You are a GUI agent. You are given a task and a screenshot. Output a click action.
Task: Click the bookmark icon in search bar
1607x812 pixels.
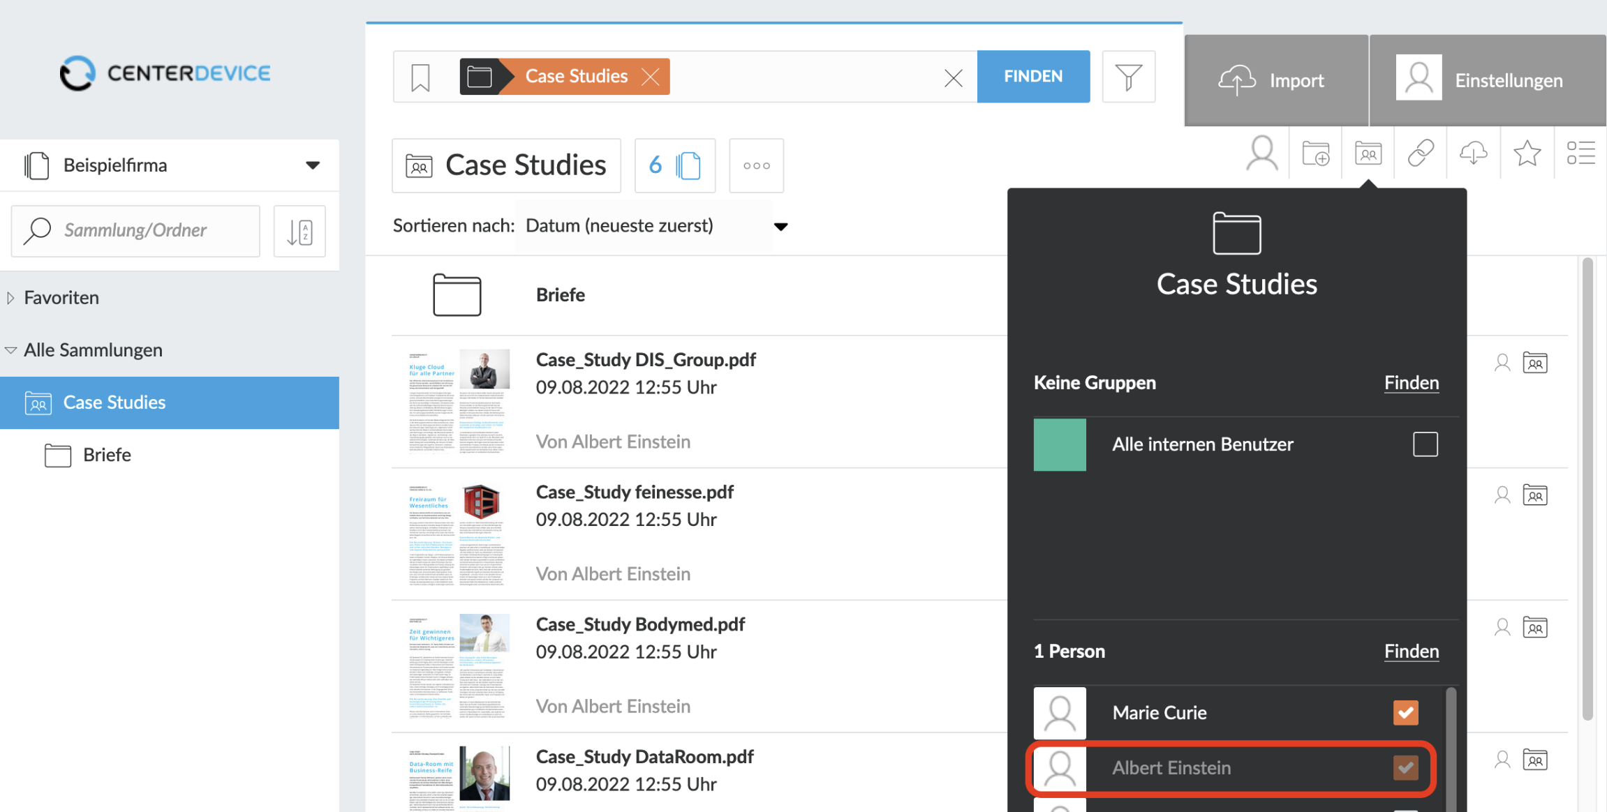coord(420,77)
